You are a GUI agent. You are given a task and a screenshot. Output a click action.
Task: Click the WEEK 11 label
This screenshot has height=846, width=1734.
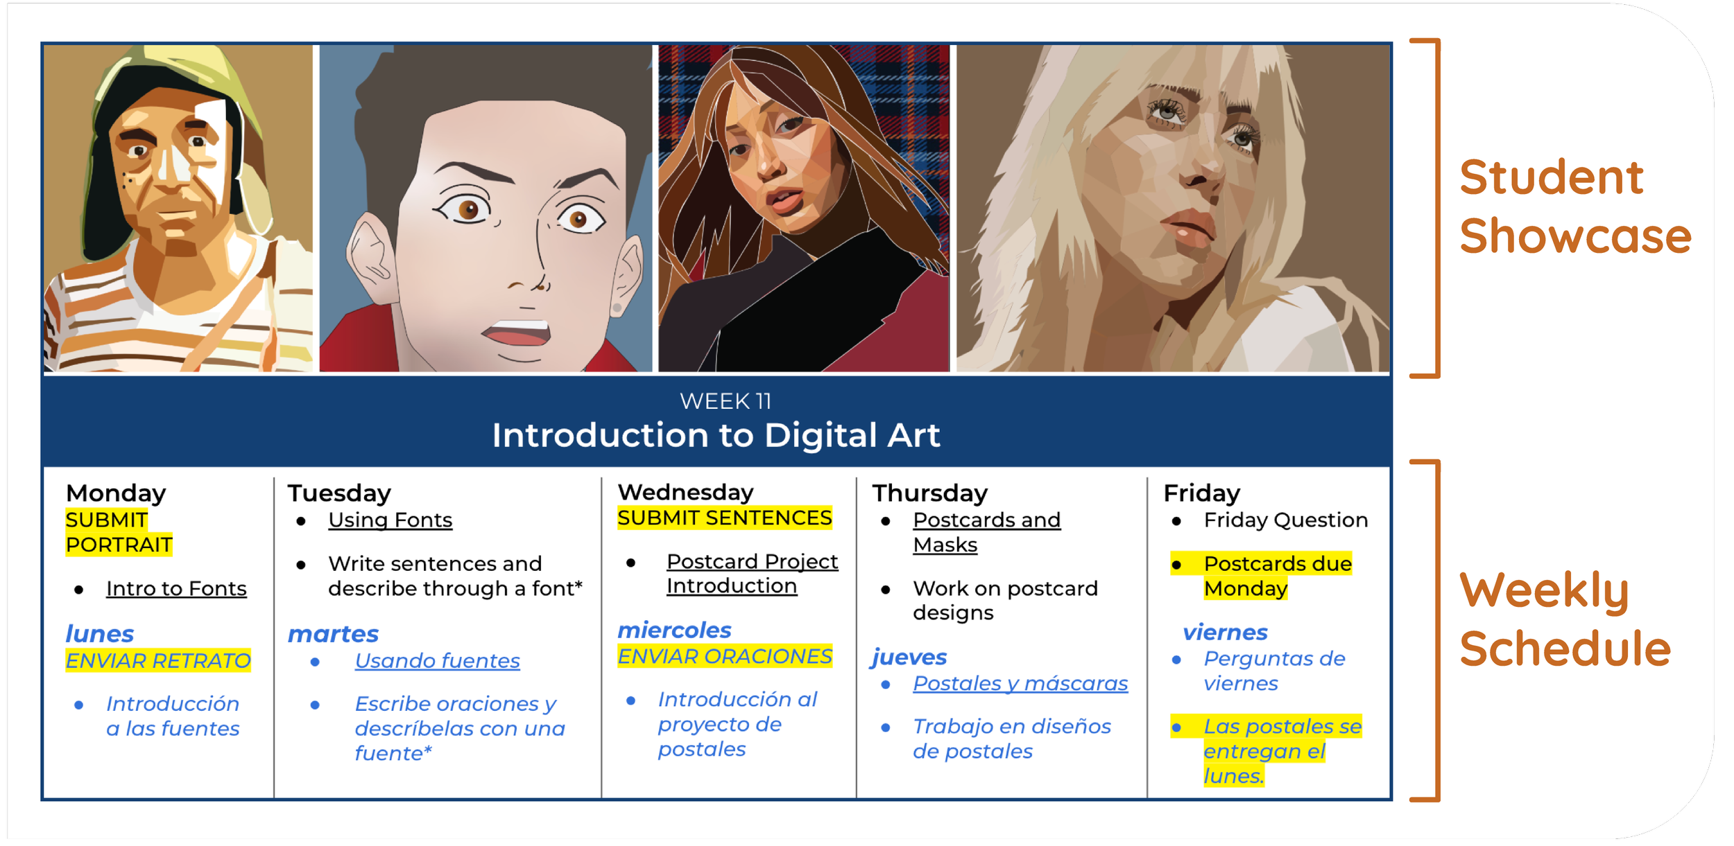coord(725,401)
